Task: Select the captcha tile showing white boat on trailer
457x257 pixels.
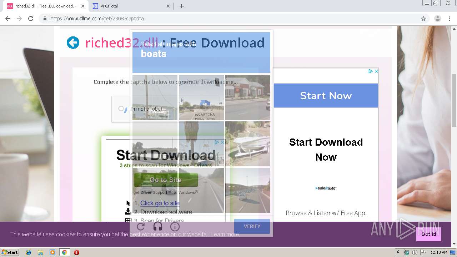Action: 248,144
